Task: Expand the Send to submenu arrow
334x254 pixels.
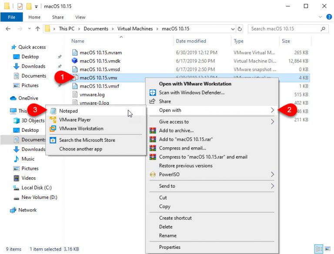Action: [273, 186]
